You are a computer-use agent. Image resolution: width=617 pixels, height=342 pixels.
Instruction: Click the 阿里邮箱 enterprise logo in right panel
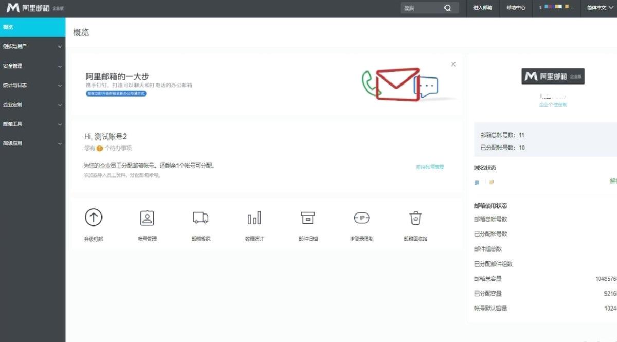coord(553,76)
